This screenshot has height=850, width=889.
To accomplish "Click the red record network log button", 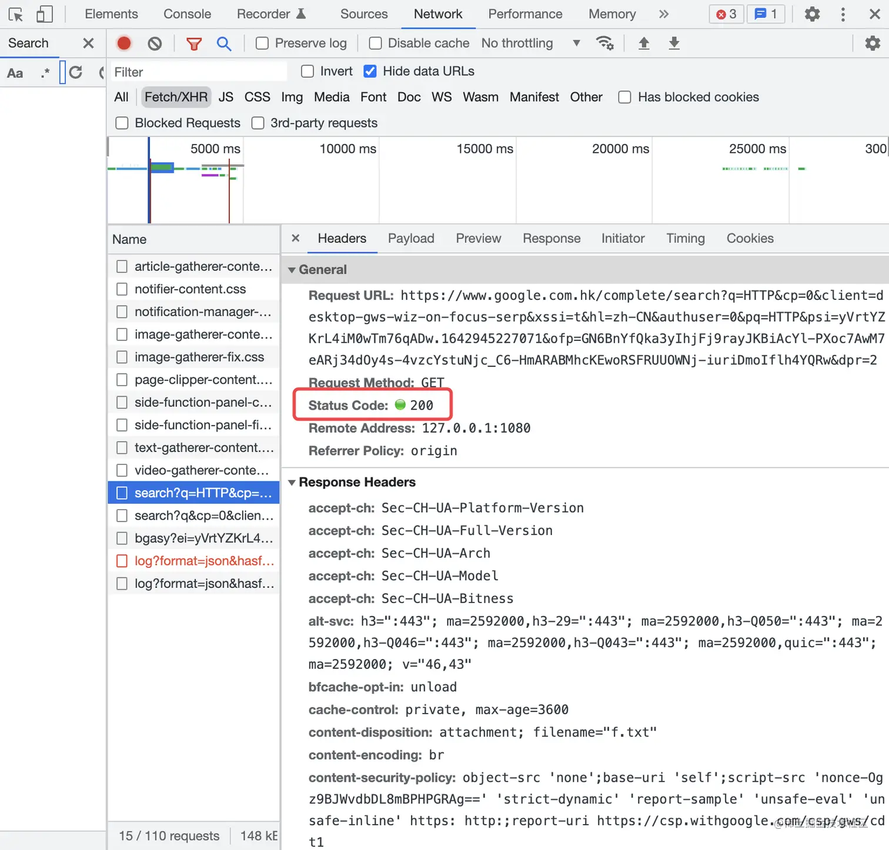I will (x=123, y=43).
